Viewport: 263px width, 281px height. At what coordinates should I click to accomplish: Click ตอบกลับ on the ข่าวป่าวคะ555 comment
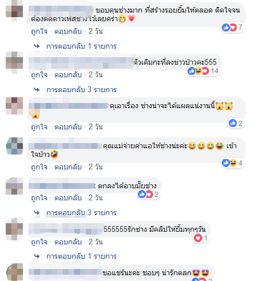click(68, 74)
